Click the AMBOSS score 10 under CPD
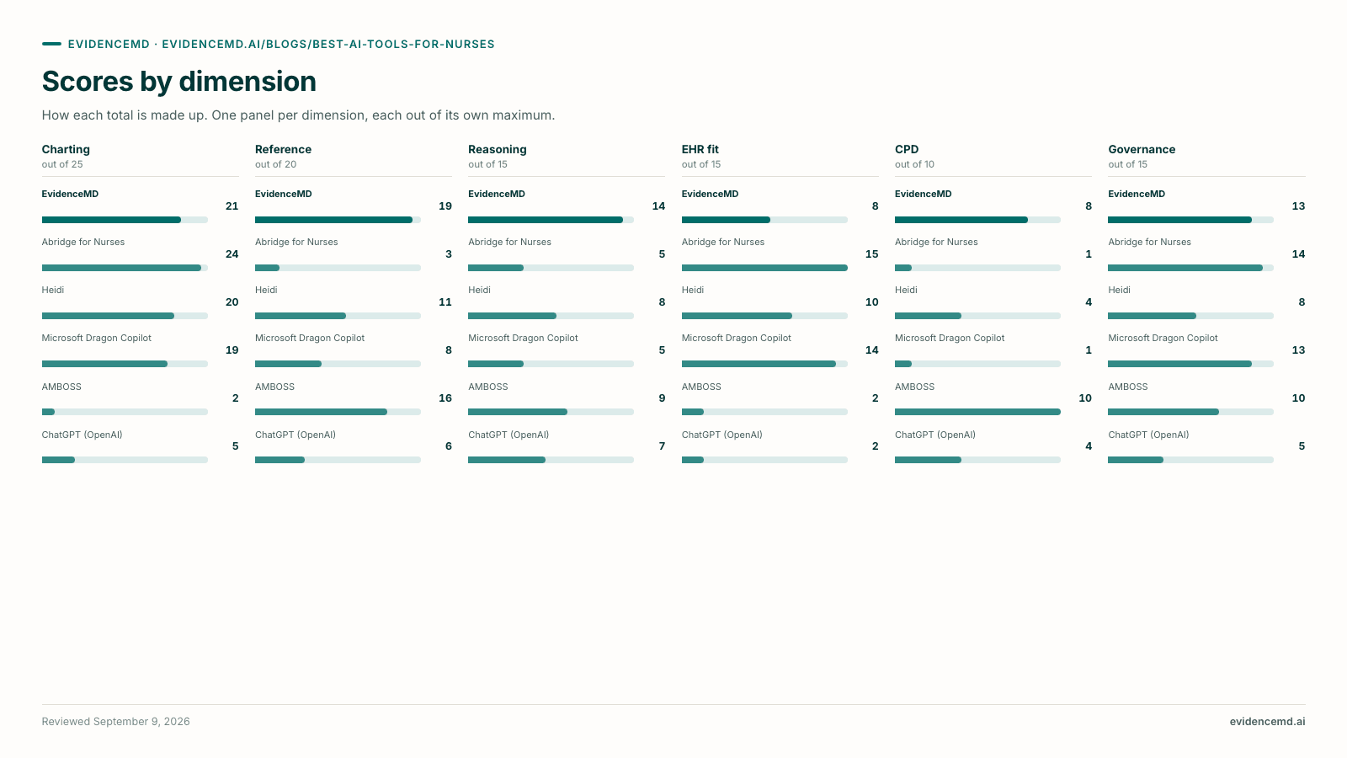 click(x=1085, y=398)
